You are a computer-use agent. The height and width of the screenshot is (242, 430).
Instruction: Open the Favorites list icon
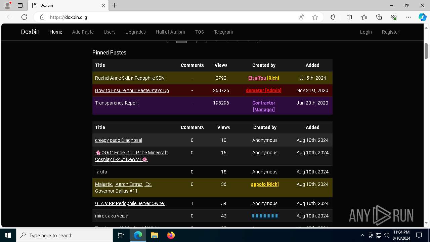click(x=364, y=17)
